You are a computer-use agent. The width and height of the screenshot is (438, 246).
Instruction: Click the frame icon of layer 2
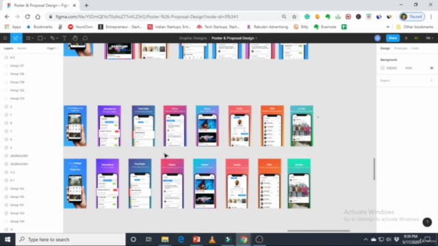pos(6,107)
